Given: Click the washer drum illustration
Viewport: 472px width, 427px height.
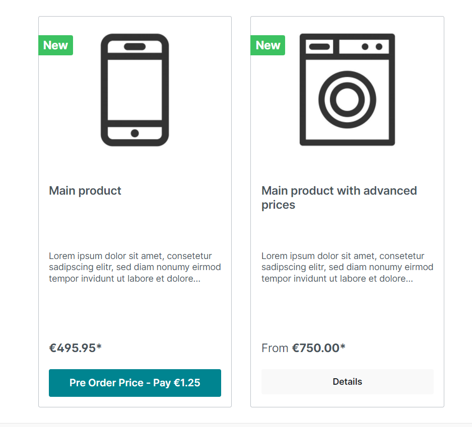Looking at the screenshot, I should (x=347, y=98).
